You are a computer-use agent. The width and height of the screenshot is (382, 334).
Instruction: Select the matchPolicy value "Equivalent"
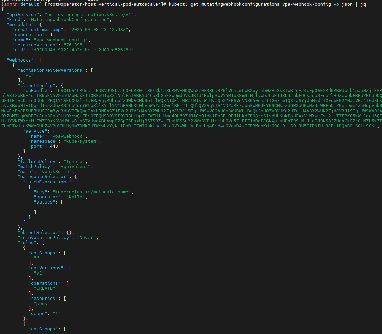click(x=74, y=167)
